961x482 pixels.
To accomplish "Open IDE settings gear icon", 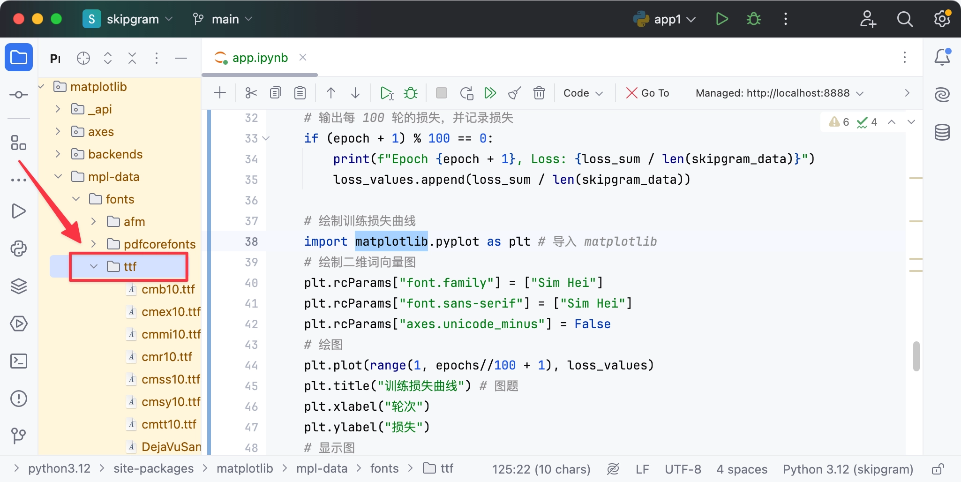I will pyautogui.click(x=942, y=19).
